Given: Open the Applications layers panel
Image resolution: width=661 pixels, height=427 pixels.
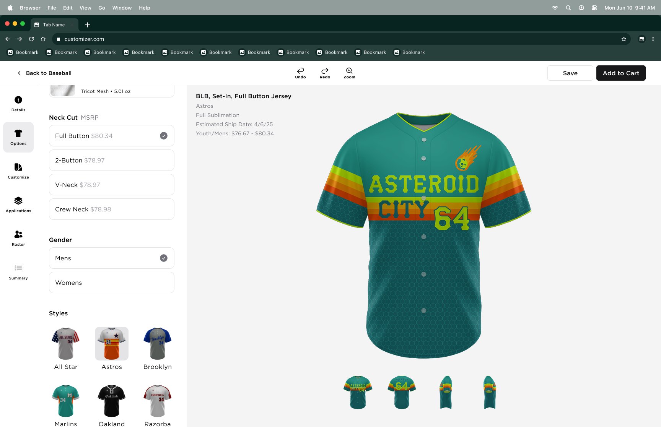Looking at the screenshot, I should [x=18, y=205].
